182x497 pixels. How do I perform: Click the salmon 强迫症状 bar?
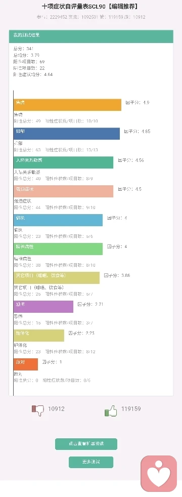(63, 191)
